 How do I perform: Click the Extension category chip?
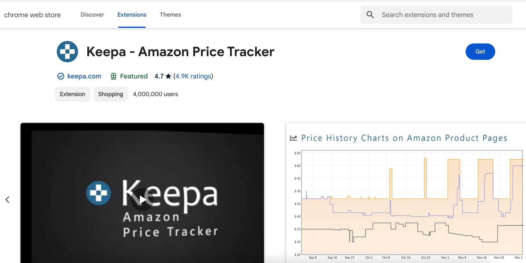(72, 94)
